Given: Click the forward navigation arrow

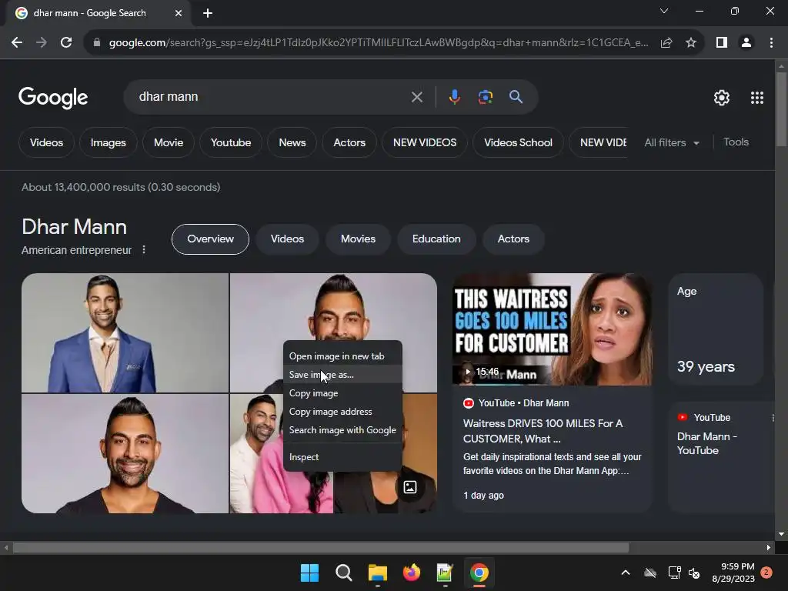Looking at the screenshot, I should click(42, 43).
